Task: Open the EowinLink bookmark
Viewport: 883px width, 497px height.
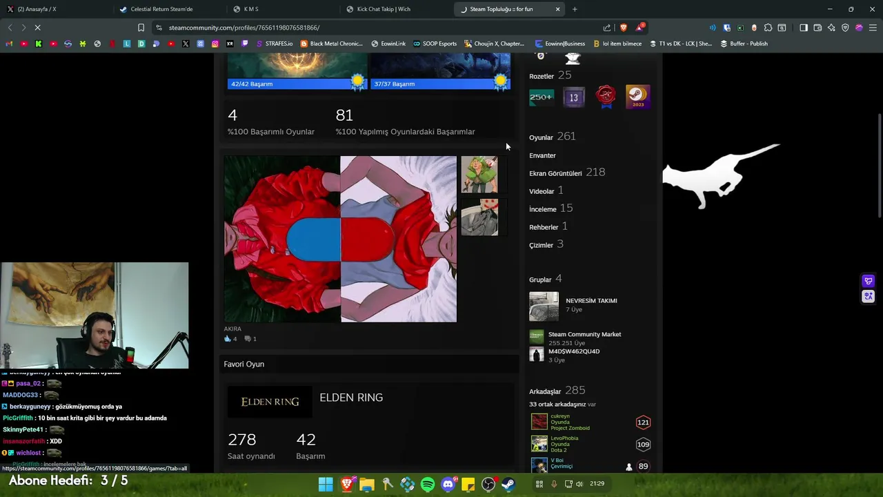Action: [x=388, y=43]
